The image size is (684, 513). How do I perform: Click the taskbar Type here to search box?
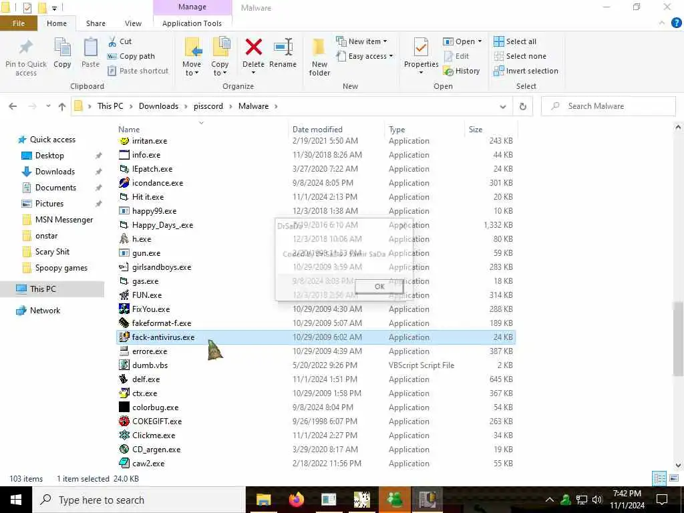coord(139,500)
